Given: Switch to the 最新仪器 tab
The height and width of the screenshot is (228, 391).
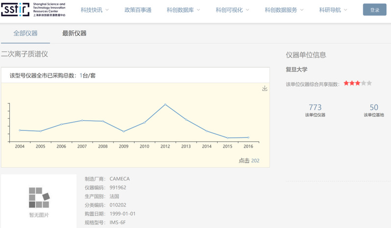Looking at the screenshot, I should click(x=74, y=33).
